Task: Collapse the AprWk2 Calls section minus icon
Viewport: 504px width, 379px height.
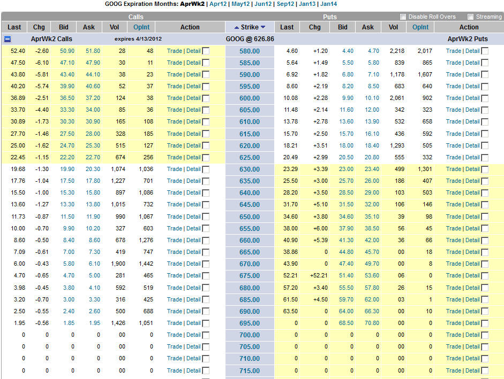Action: click(7, 39)
